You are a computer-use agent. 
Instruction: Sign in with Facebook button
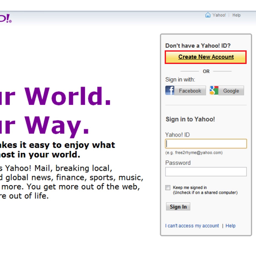(x=186, y=90)
